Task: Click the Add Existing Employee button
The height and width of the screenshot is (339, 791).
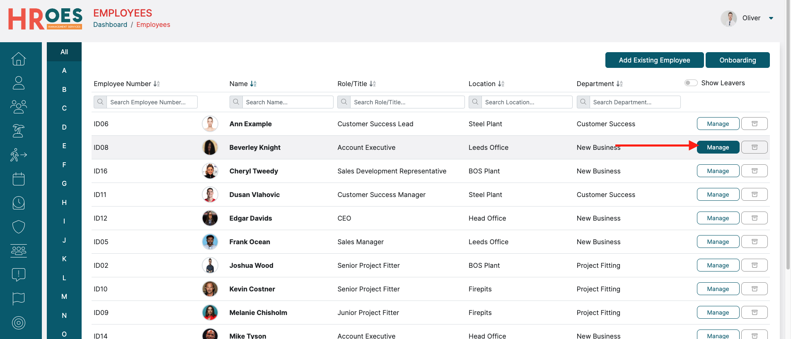Action: coord(654,60)
